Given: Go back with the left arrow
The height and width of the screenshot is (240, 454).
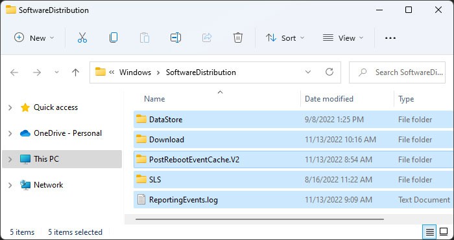Looking at the screenshot, I should (14, 72).
